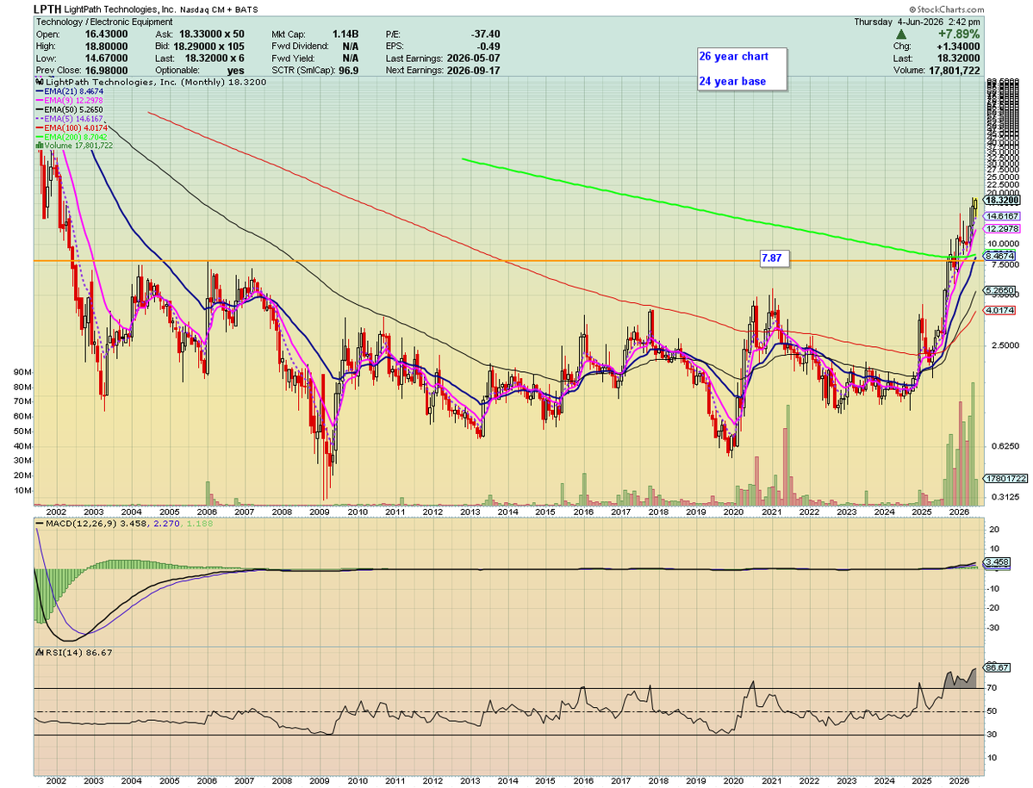Click the 18.3200 last price tag on axis
The width and height of the screenshot is (1033, 788).
(x=1002, y=200)
